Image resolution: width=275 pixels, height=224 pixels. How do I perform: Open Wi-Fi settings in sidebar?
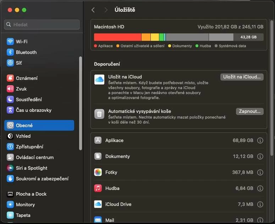[x=39, y=42]
